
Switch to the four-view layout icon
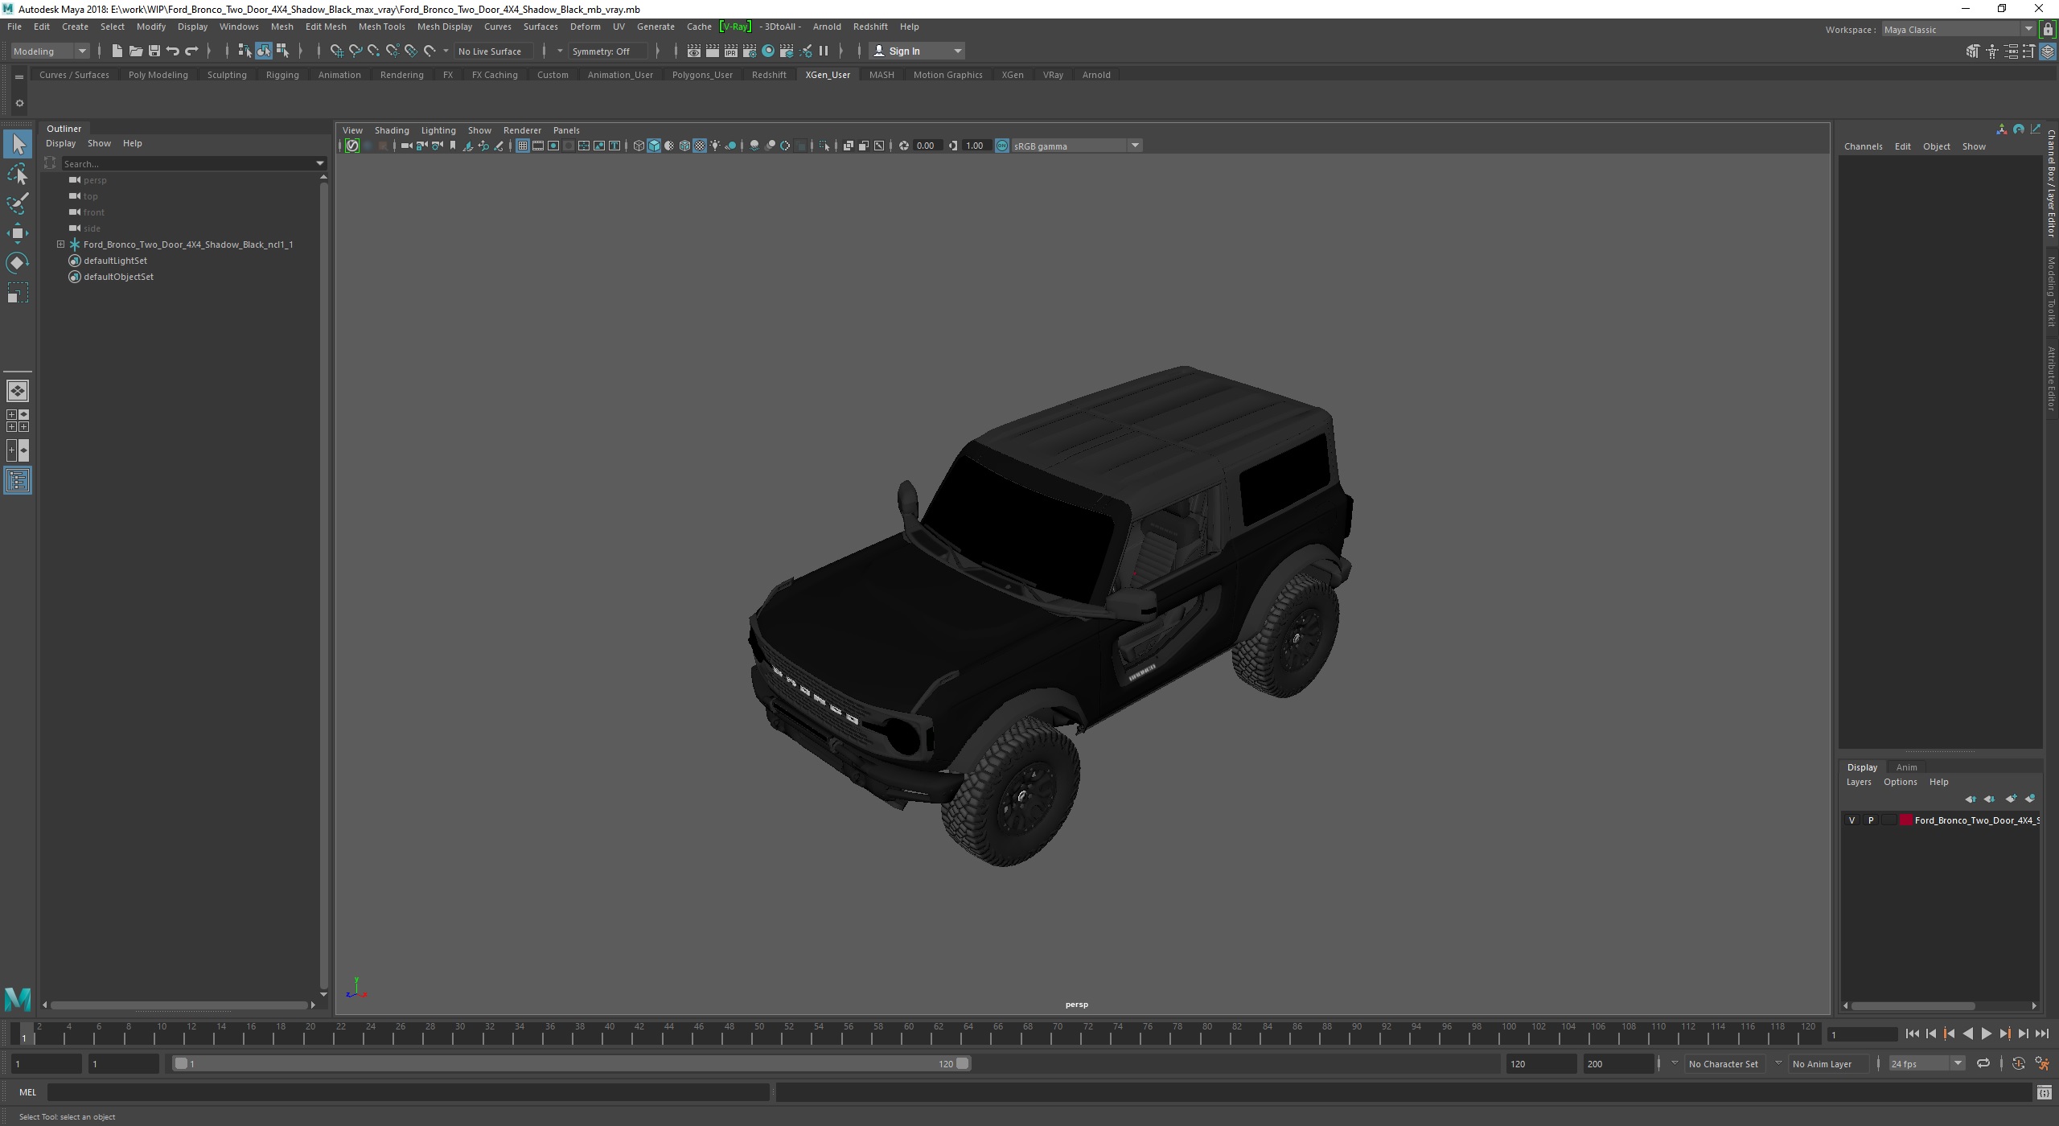18,421
